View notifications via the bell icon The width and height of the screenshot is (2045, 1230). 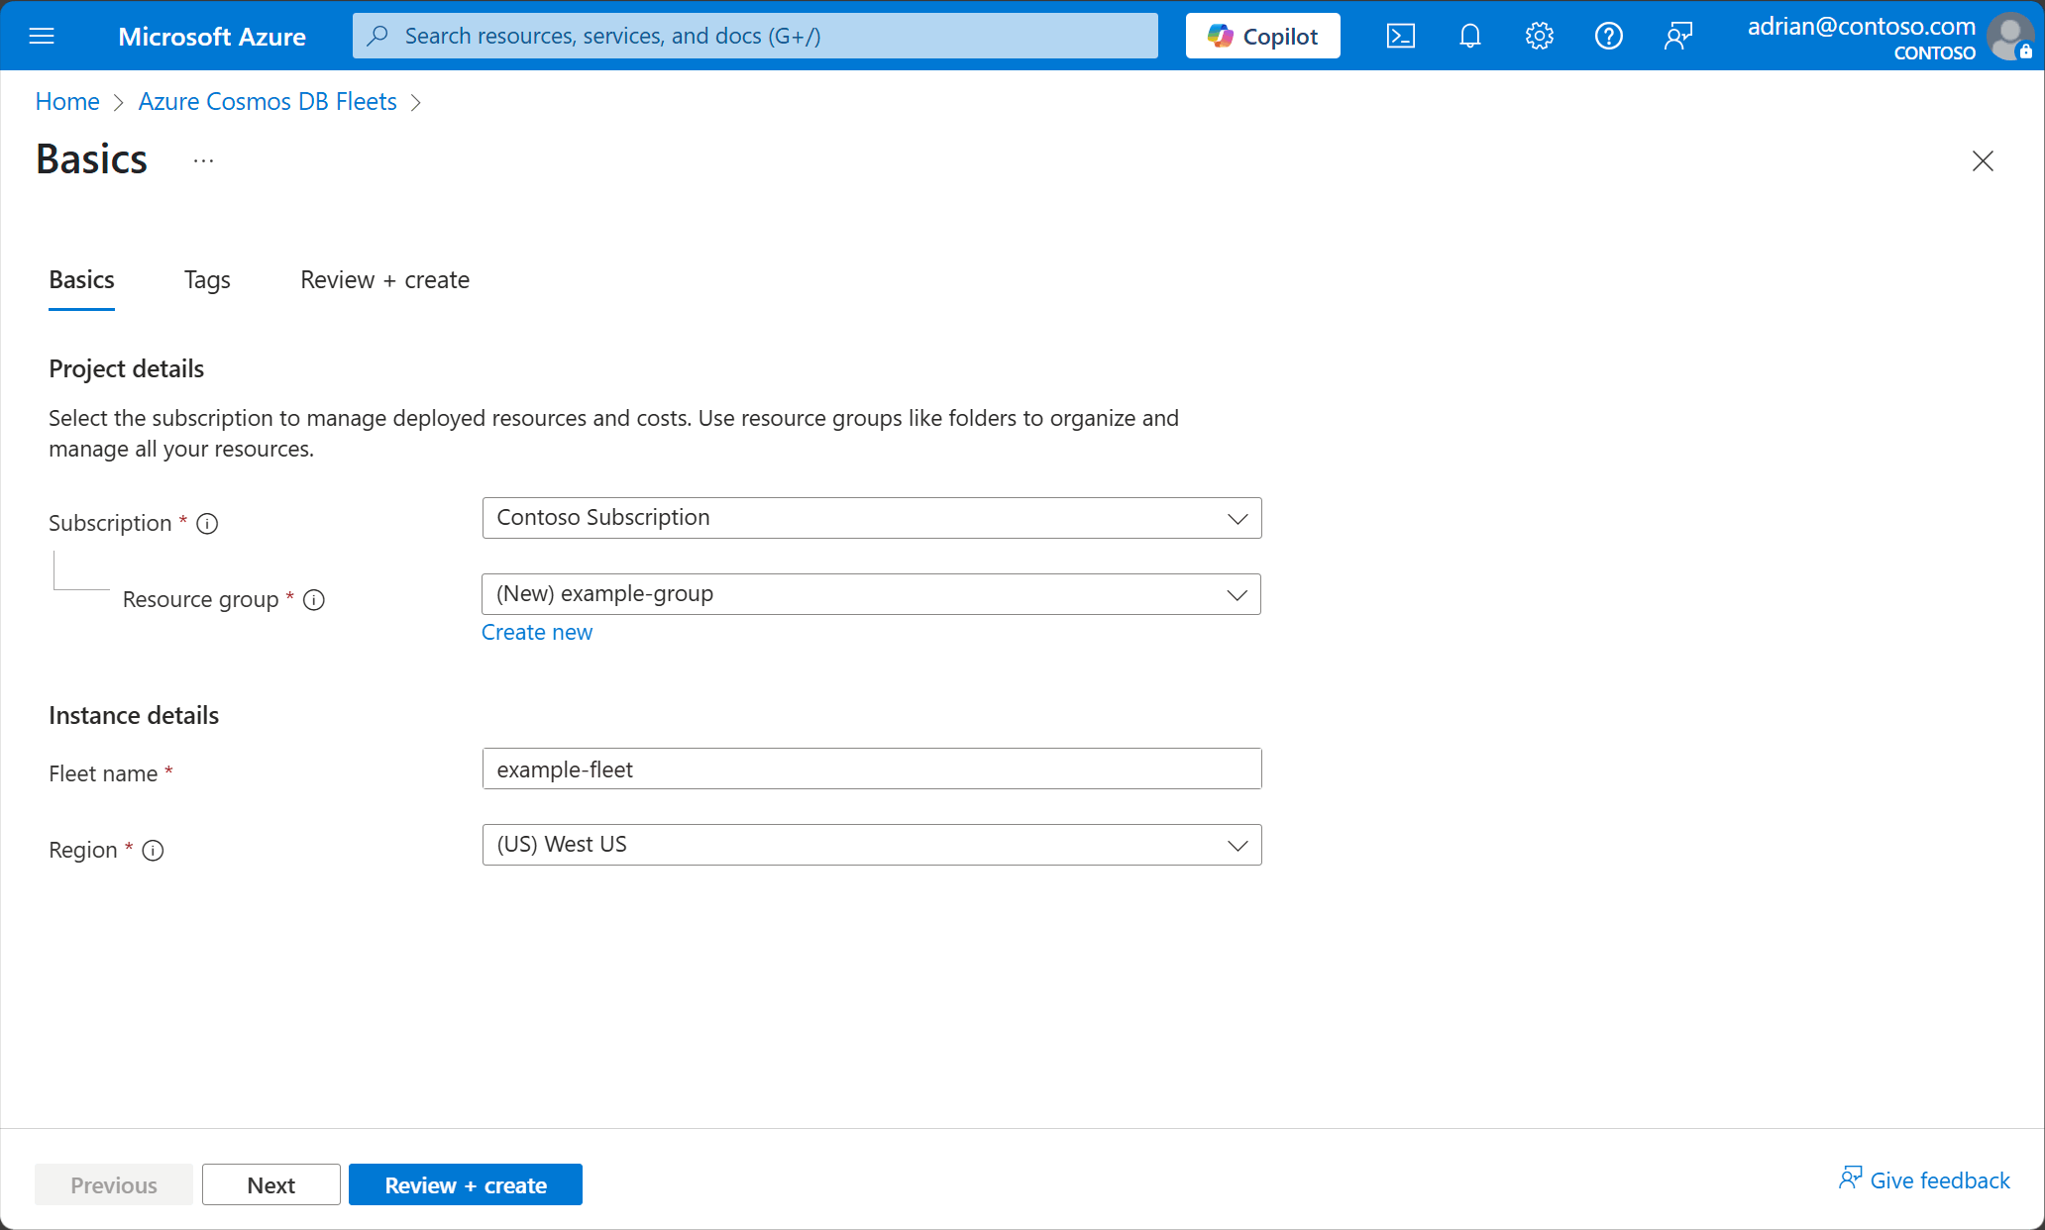pyautogui.click(x=1470, y=36)
